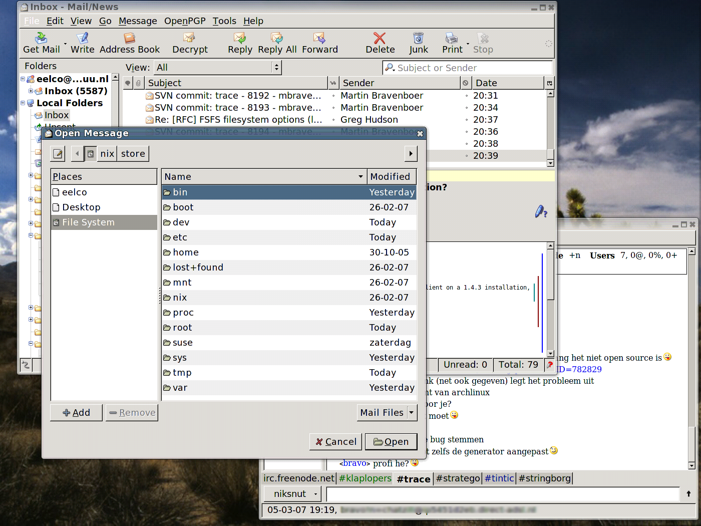Image resolution: width=701 pixels, height=526 pixels.
Task: Click the message list vertical scrollbar
Action: [x=550, y=125]
